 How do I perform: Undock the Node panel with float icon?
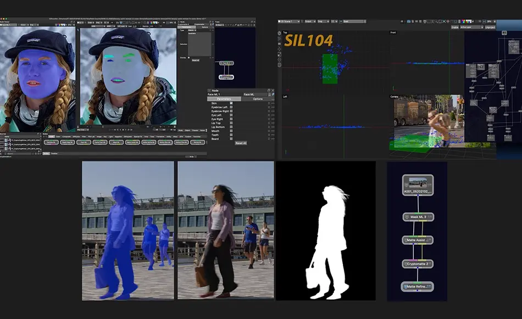click(x=269, y=90)
